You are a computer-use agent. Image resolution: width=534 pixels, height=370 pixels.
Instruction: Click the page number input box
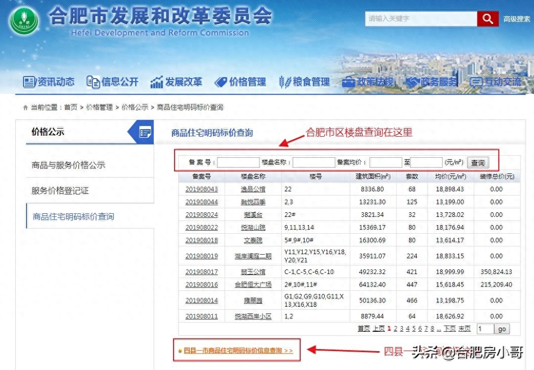[x=485, y=329]
